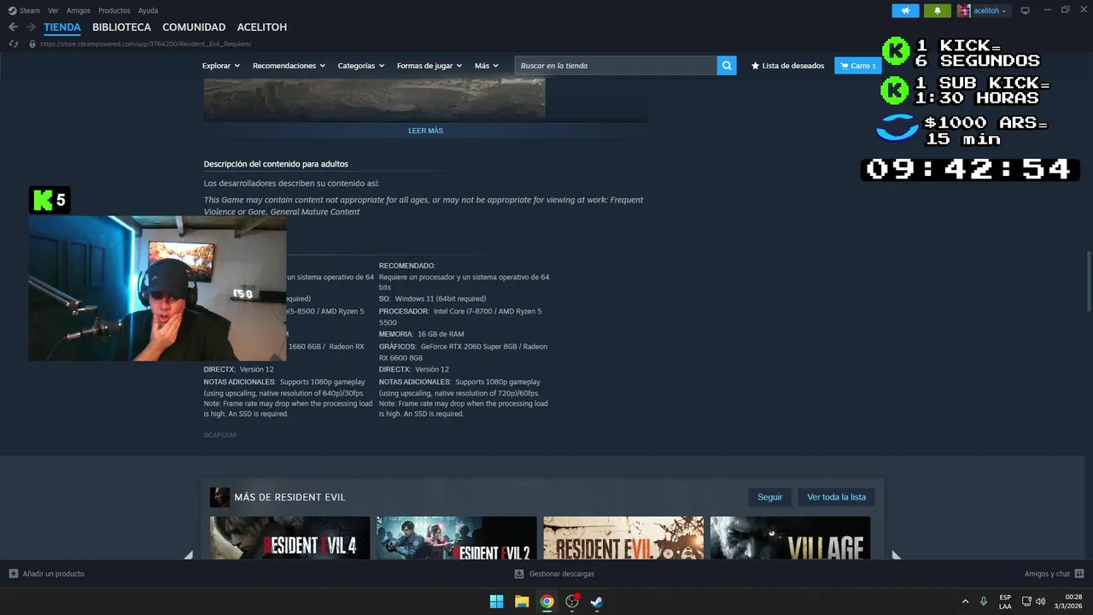
Task: Open Lista de deseados
Action: [787, 66]
